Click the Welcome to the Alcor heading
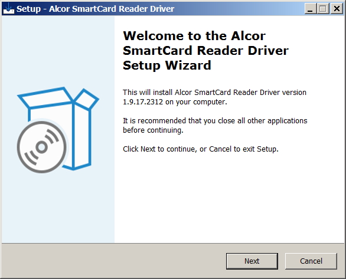The height and width of the screenshot is (279, 346). [194, 36]
